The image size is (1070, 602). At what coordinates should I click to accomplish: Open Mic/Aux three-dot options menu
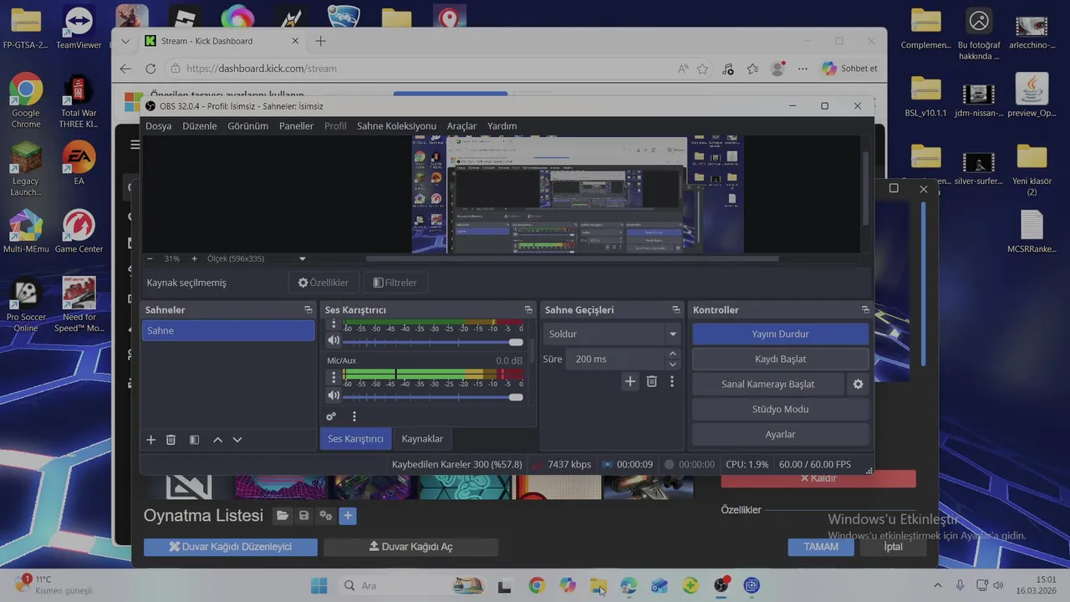click(x=334, y=377)
